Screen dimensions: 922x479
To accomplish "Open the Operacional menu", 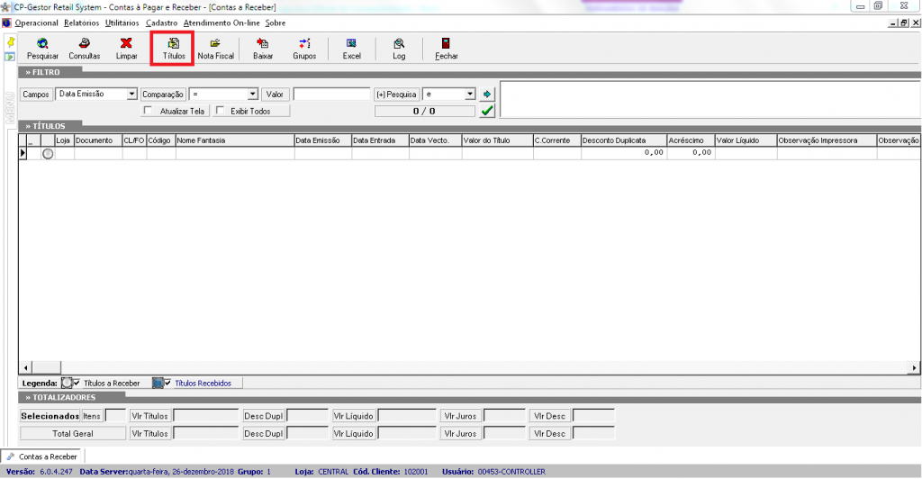I will point(36,23).
